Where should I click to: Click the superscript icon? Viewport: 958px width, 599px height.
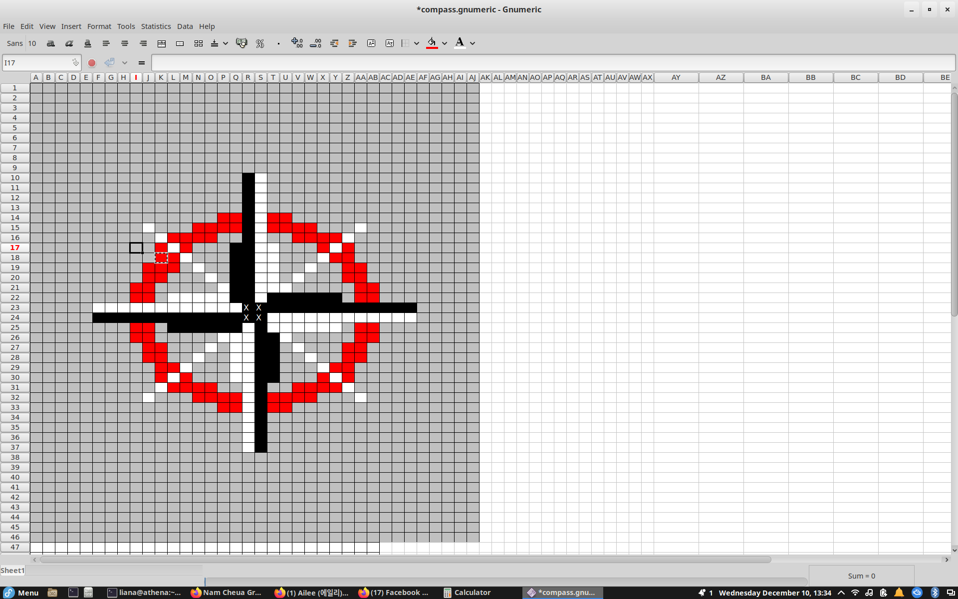pyautogui.click(x=371, y=43)
